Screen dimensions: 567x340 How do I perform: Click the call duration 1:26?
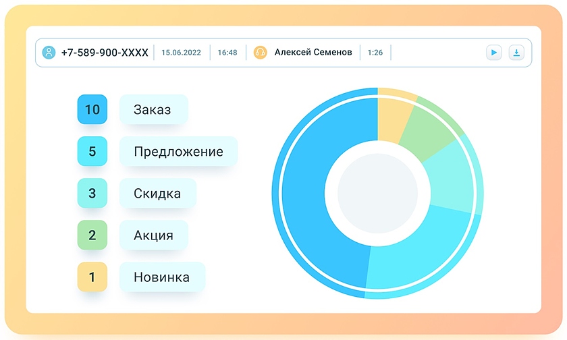(375, 53)
